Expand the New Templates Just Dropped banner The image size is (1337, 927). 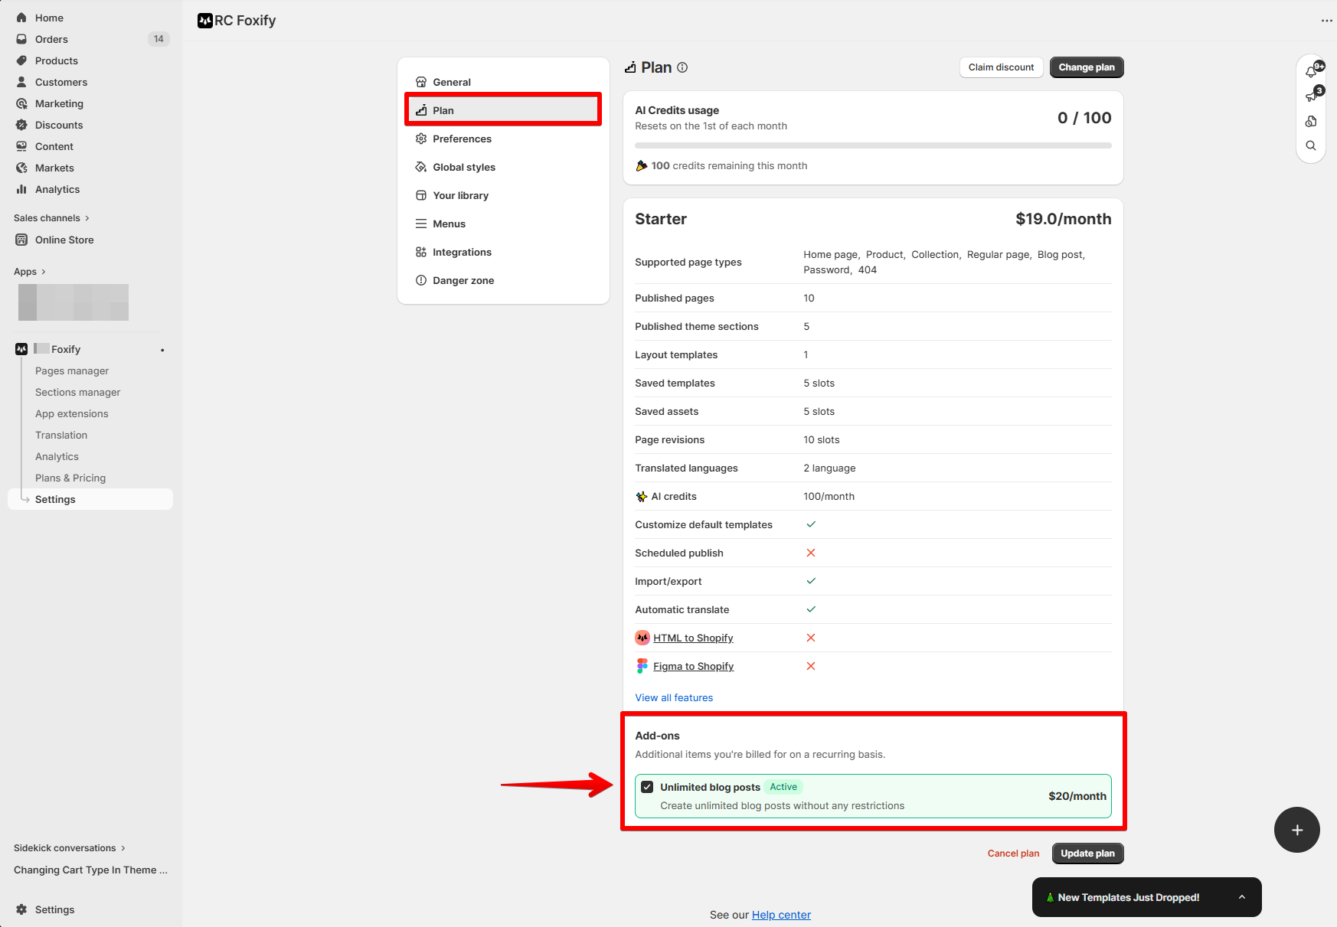1241,897
